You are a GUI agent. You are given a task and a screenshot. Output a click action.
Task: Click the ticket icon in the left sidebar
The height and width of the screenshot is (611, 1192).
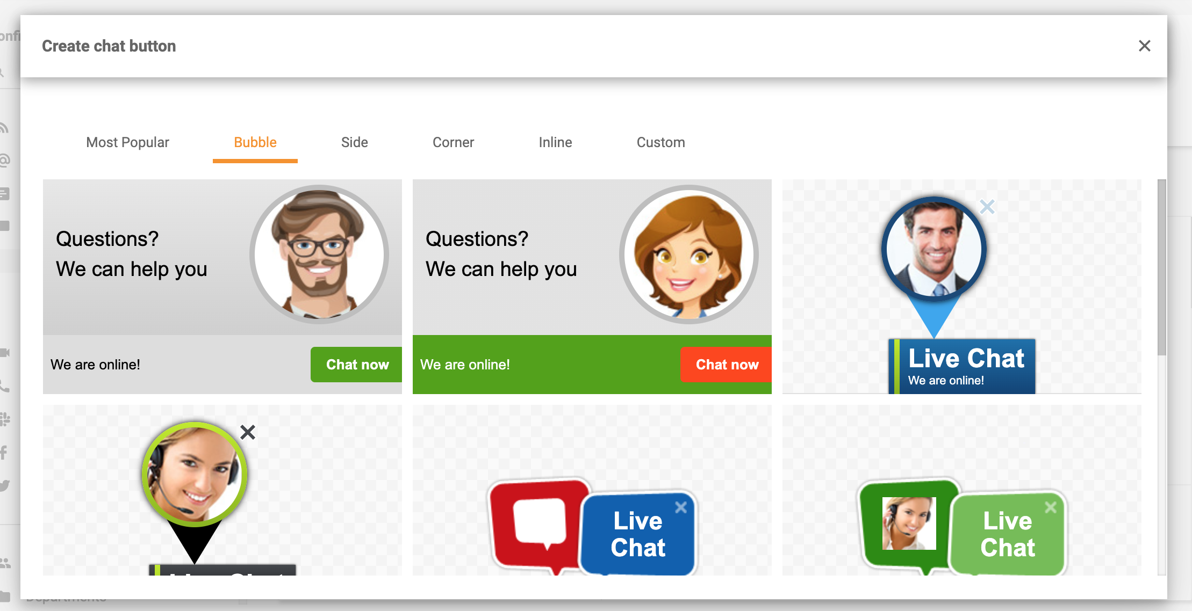pos(5,193)
